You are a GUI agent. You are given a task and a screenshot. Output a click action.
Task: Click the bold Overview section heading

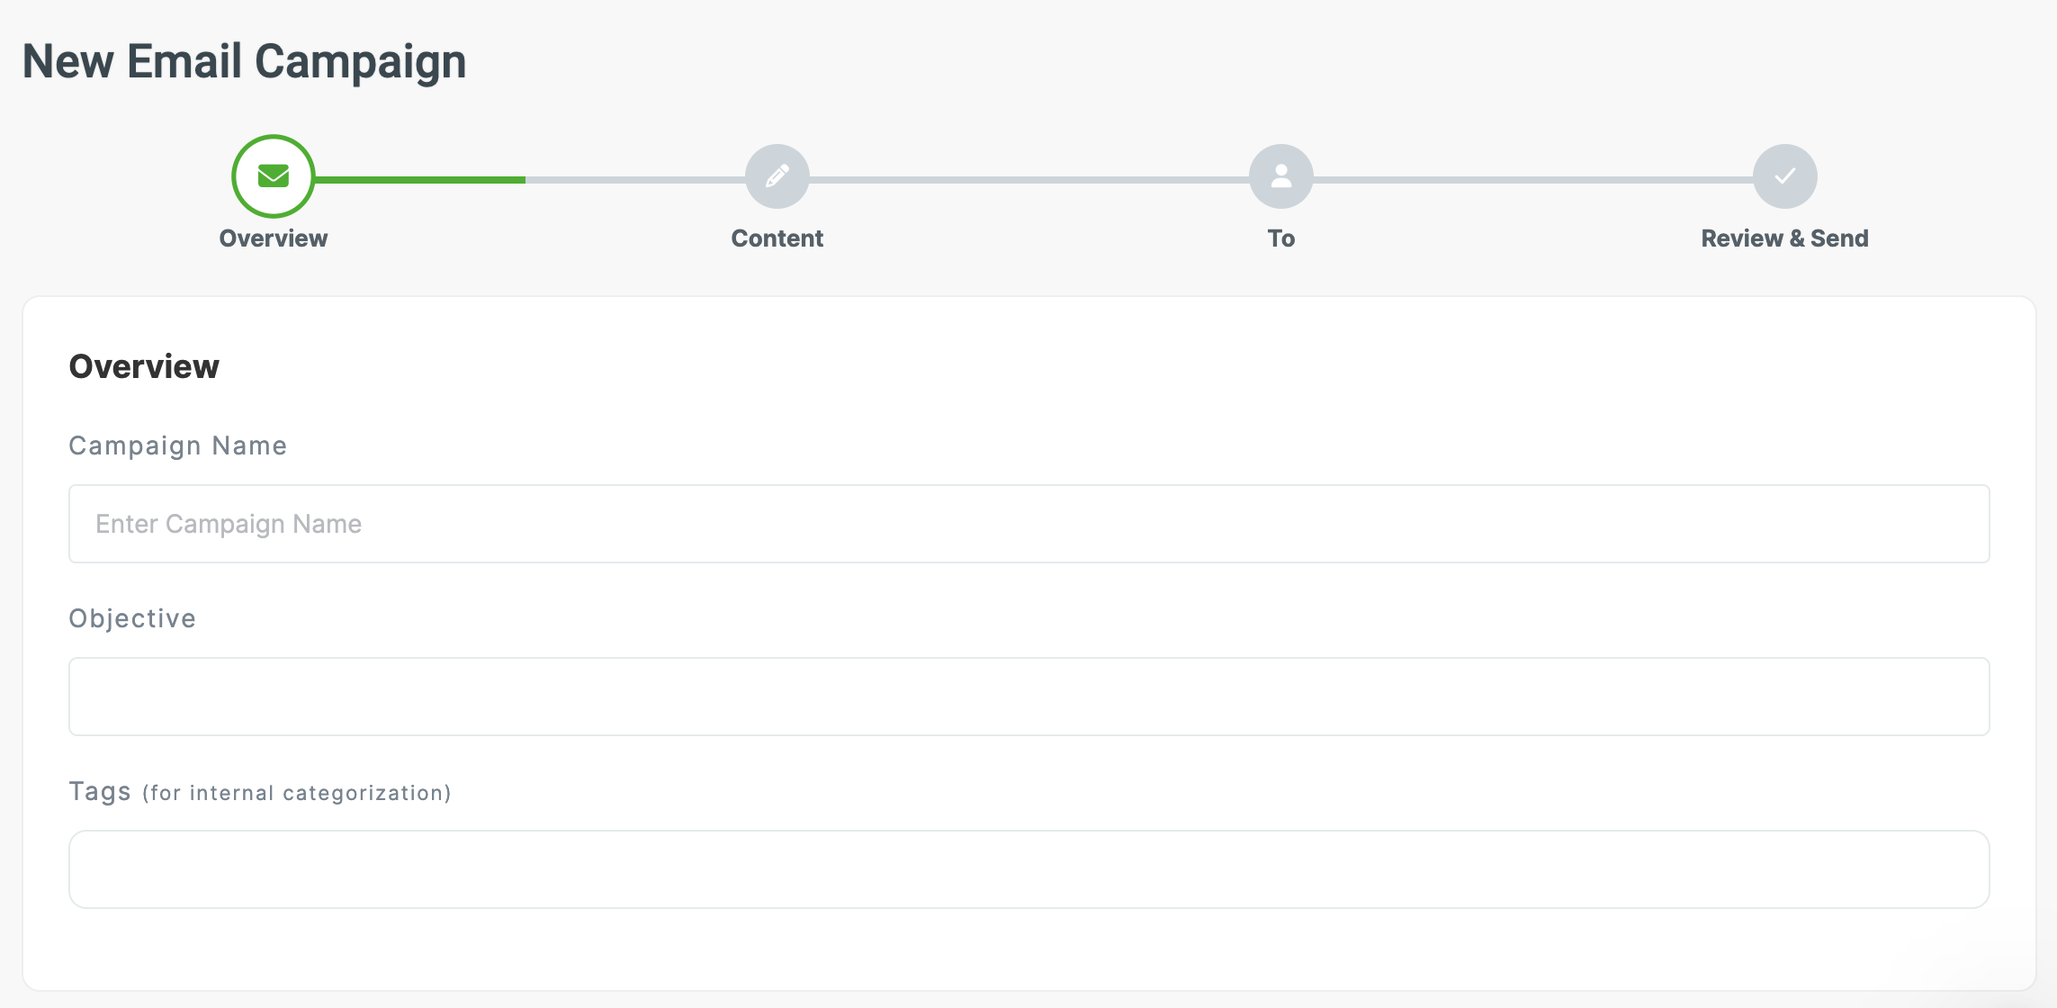(x=144, y=366)
